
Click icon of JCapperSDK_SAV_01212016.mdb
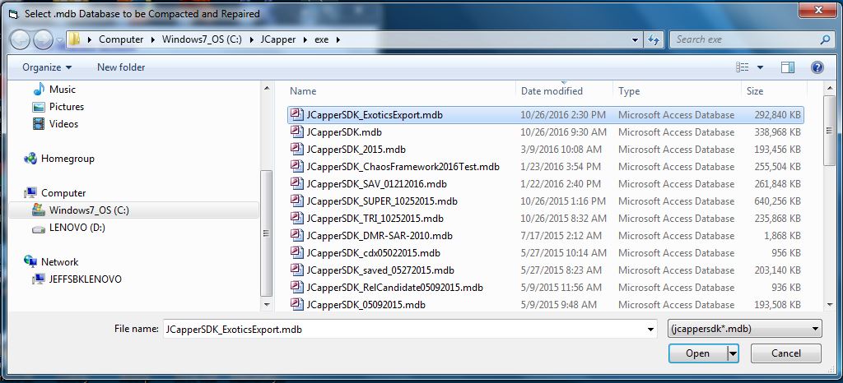pyautogui.click(x=296, y=183)
